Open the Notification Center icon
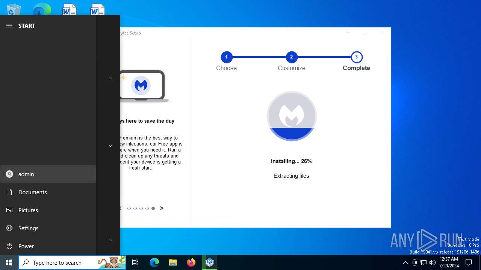 click(x=469, y=262)
